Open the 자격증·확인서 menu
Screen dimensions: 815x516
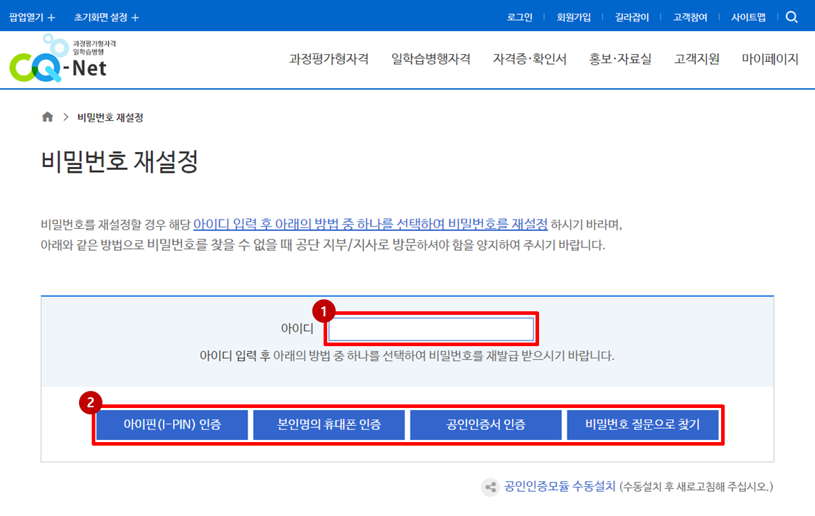[530, 59]
